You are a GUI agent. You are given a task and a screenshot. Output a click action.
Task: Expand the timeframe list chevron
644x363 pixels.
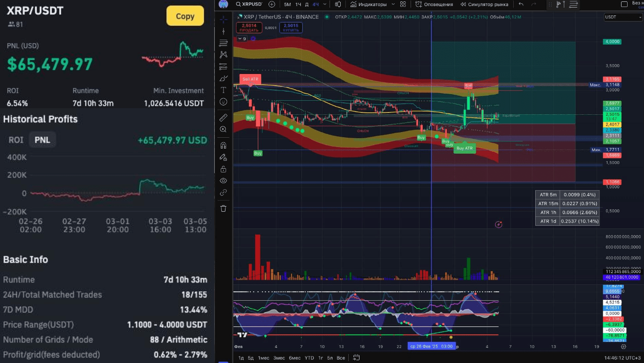pyautogui.click(x=325, y=4)
